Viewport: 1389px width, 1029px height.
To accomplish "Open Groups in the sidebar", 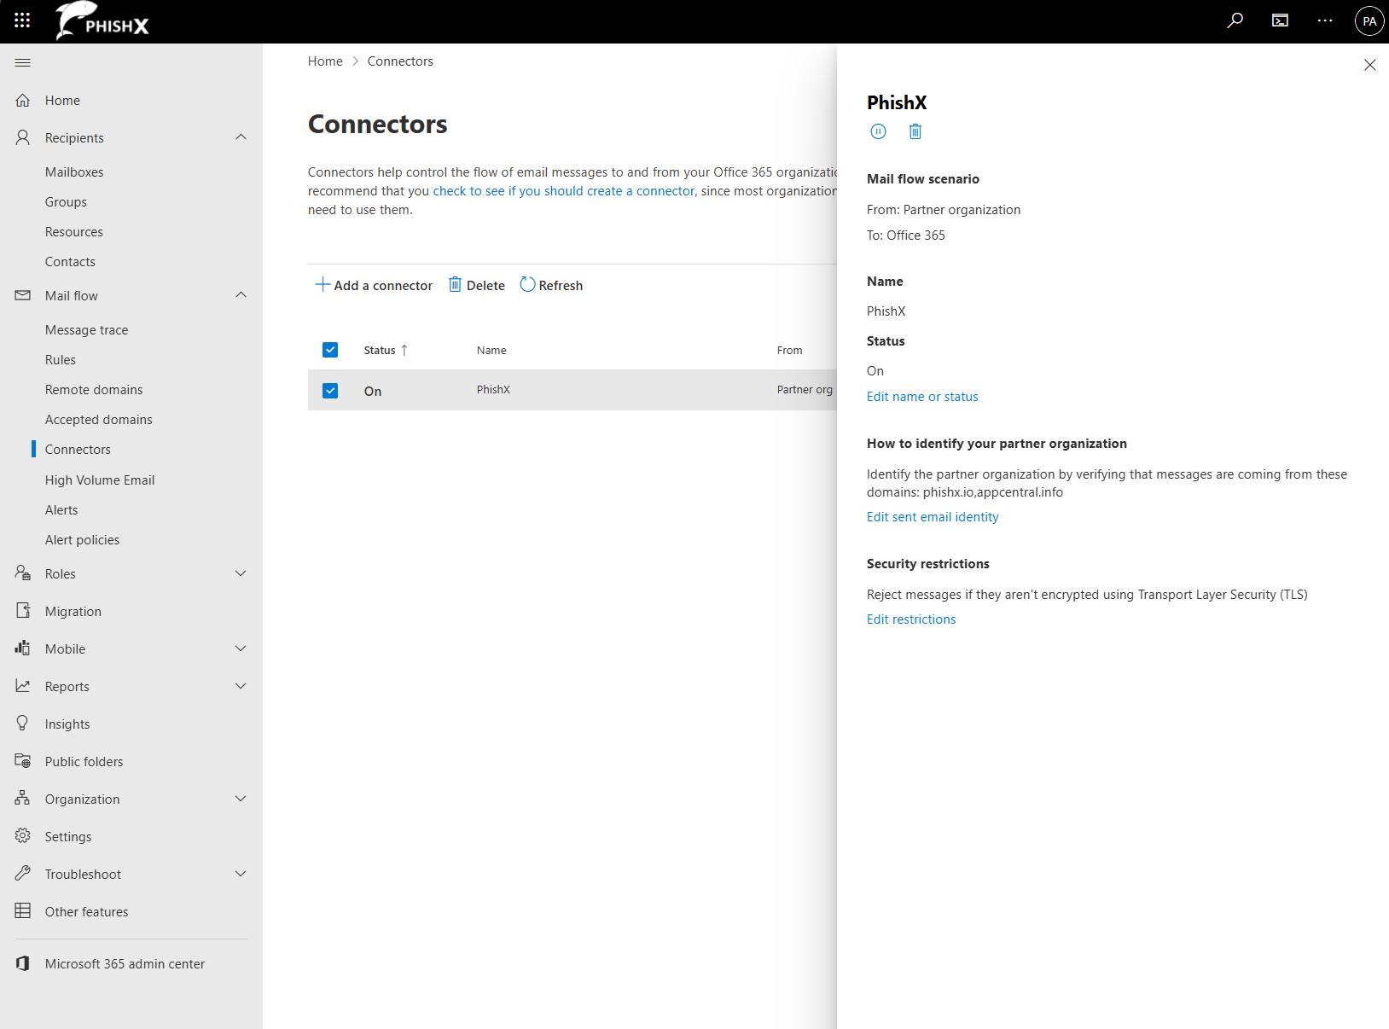I will (x=66, y=201).
